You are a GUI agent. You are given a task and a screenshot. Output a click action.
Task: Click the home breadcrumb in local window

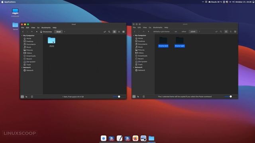(46, 32)
